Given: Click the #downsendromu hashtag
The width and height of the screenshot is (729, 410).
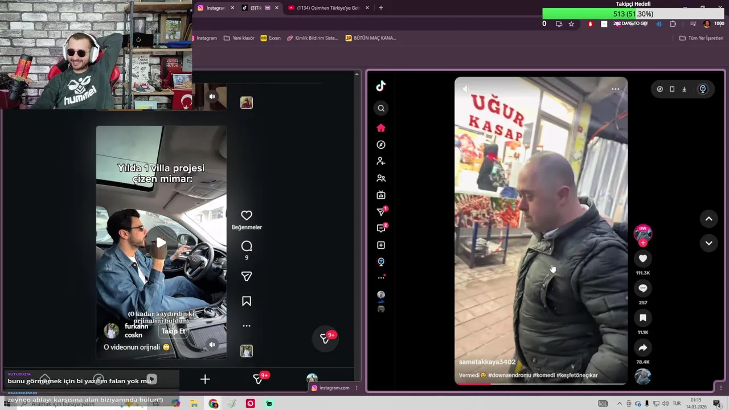Looking at the screenshot, I should pyautogui.click(x=509, y=375).
